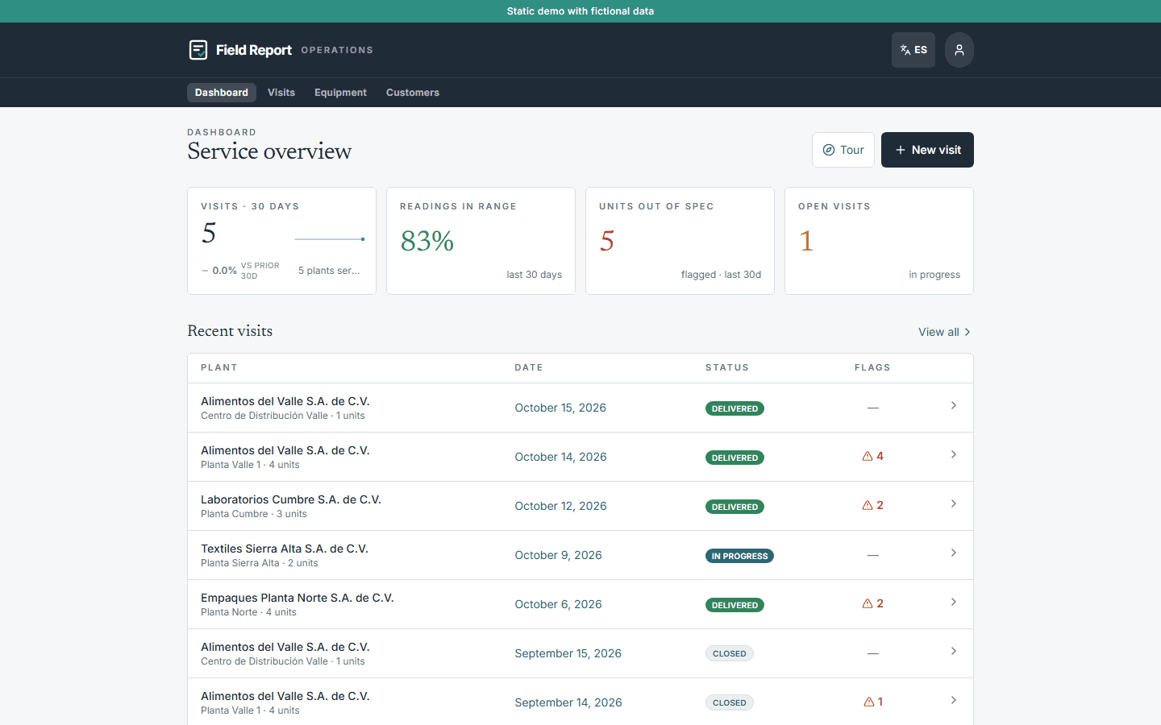Click DELIVERED badge for October 15, 2026
Viewport: 1161px width, 725px height.
pyautogui.click(x=734, y=408)
